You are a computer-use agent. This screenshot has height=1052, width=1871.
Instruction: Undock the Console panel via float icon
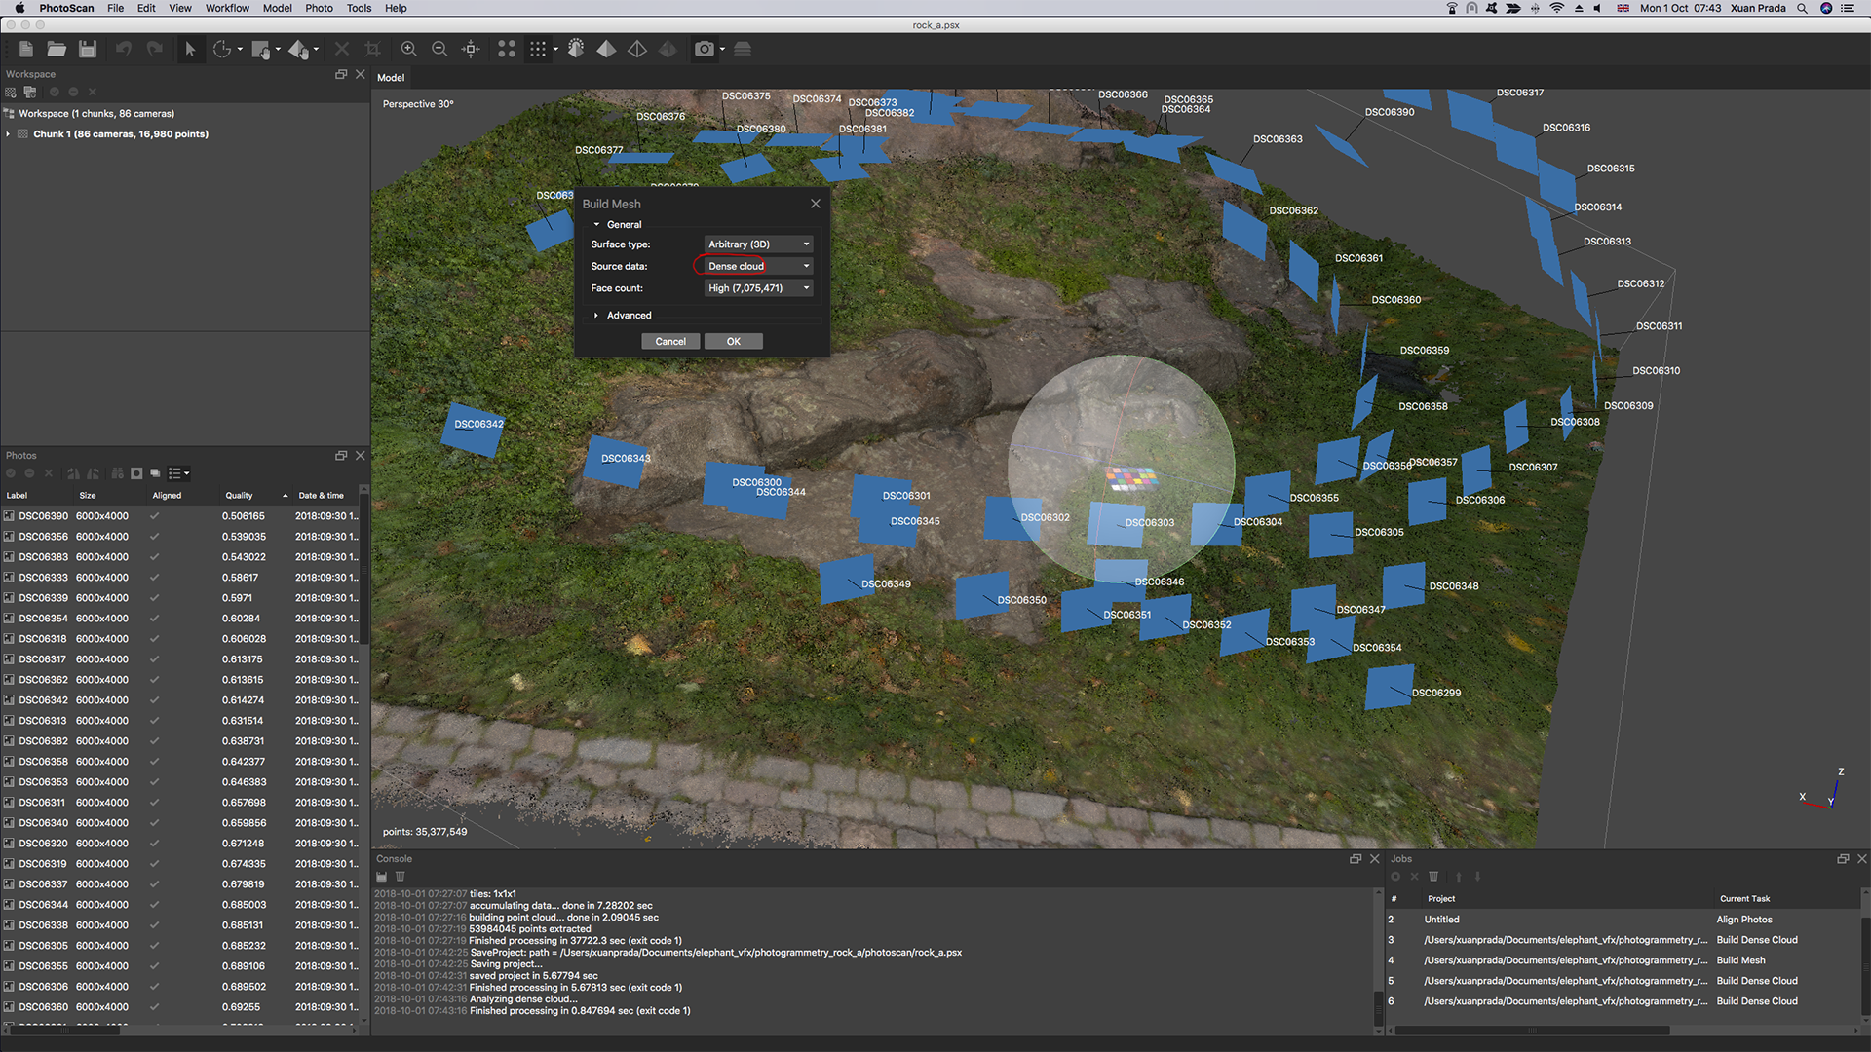click(1356, 859)
